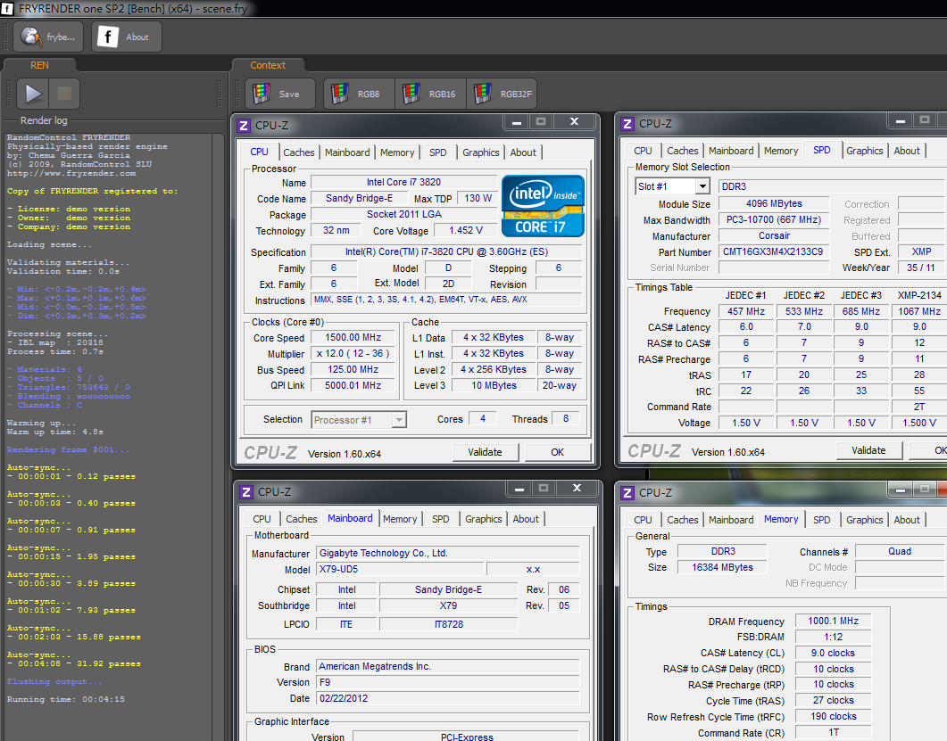Minimize the CPU-Z CPU window
947x741 pixels.
517,122
